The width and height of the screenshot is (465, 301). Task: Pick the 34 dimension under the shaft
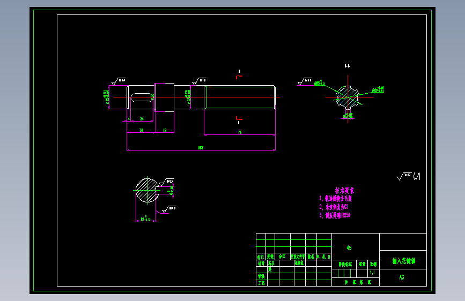[x=141, y=130]
